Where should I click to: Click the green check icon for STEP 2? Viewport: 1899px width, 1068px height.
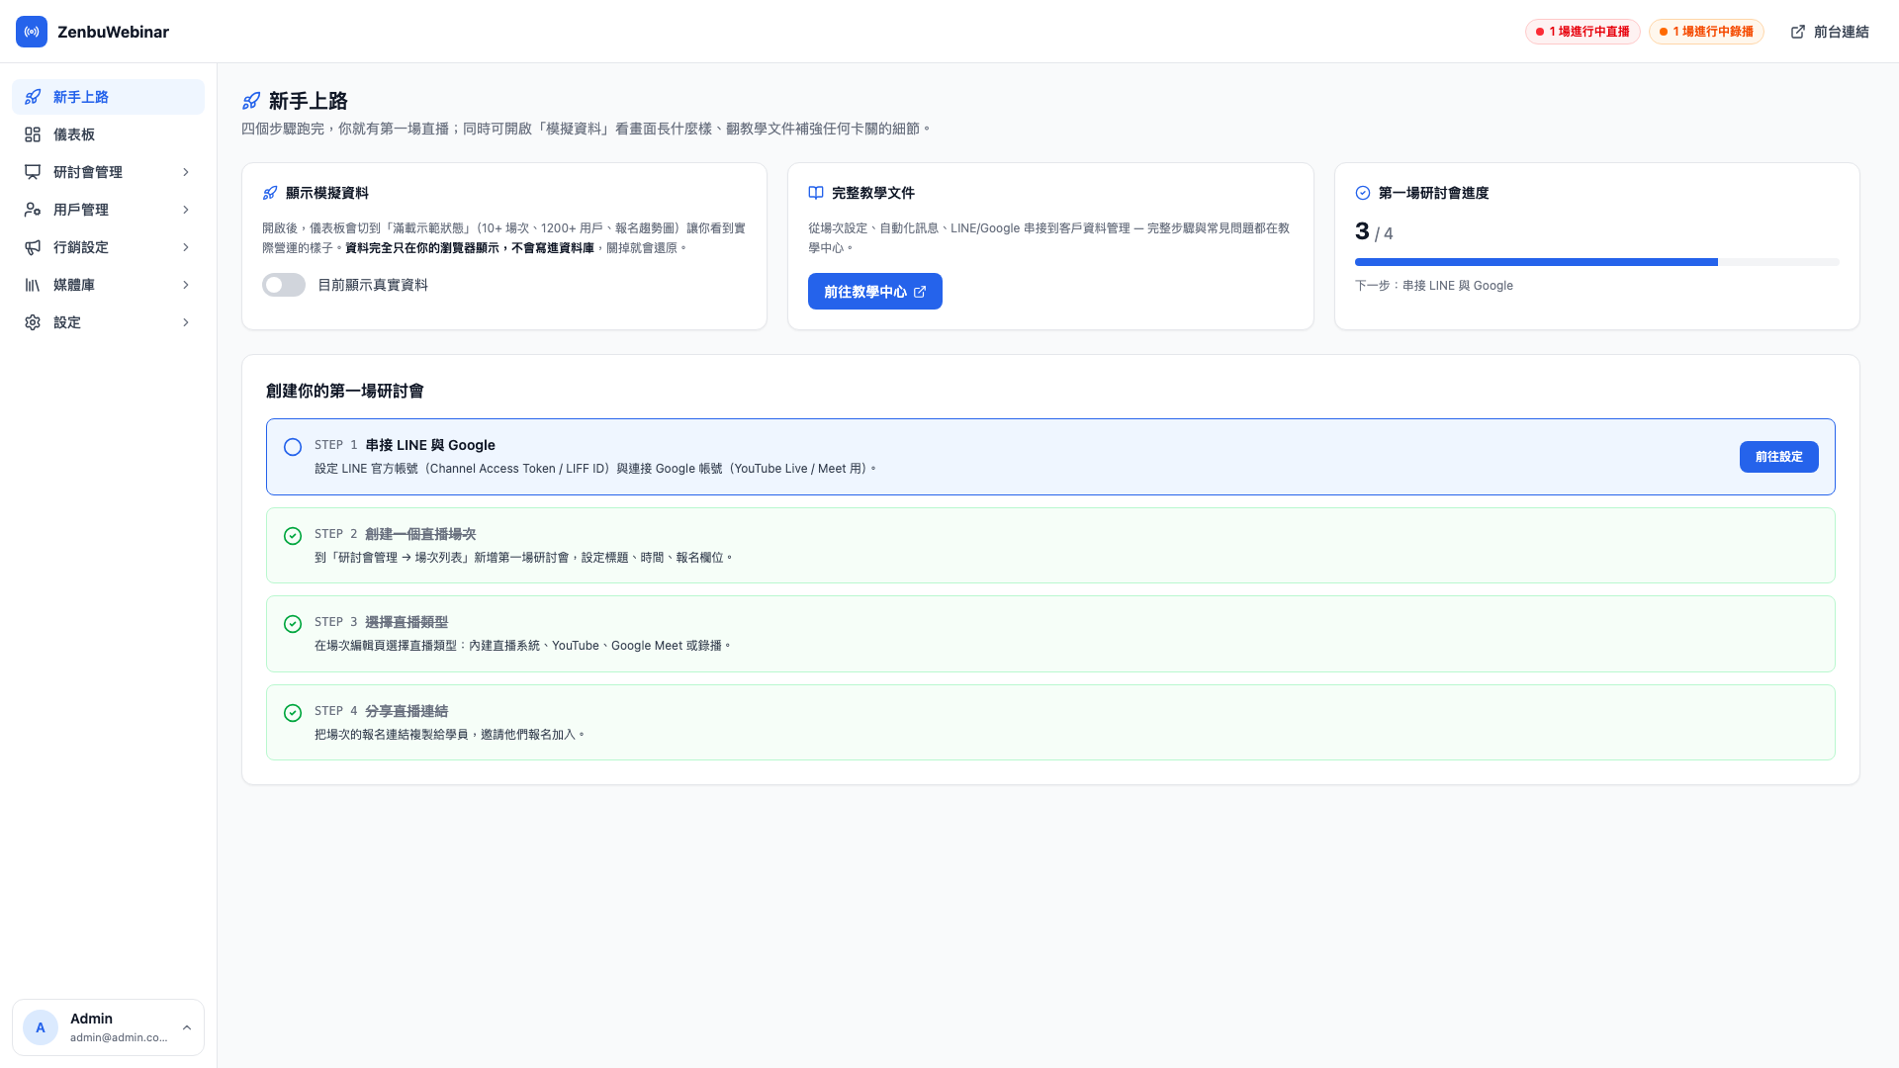click(x=293, y=536)
